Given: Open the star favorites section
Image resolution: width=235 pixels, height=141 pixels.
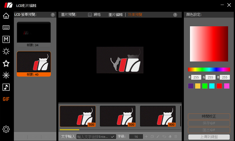Looking at the screenshot, I should point(6,63).
